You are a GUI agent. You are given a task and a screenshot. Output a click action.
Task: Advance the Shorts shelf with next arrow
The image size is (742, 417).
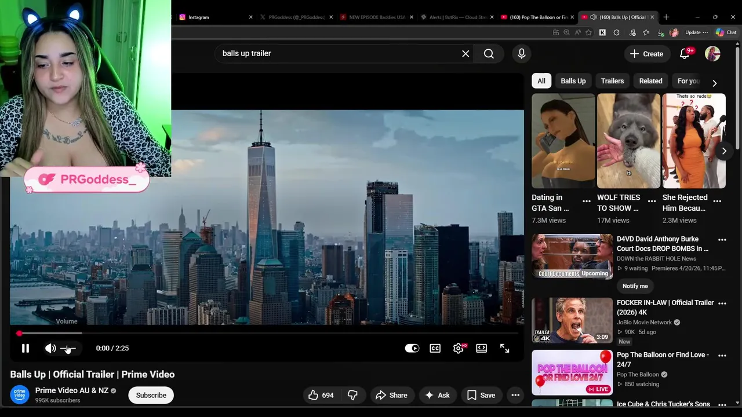tap(723, 151)
